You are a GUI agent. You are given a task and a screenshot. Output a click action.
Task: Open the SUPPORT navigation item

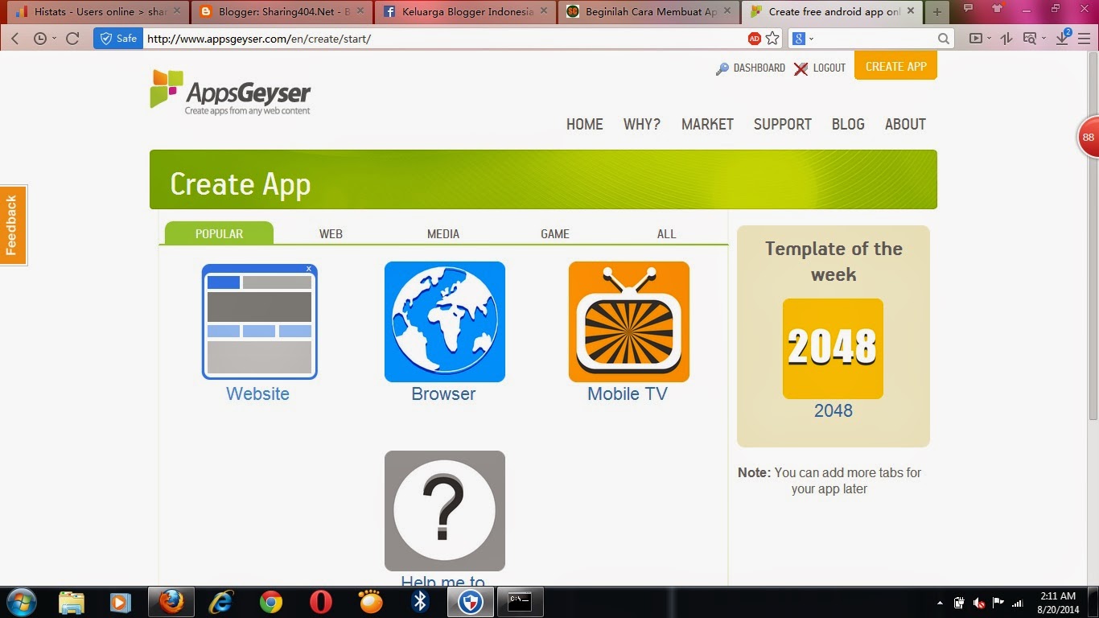(x=783, y=124)
